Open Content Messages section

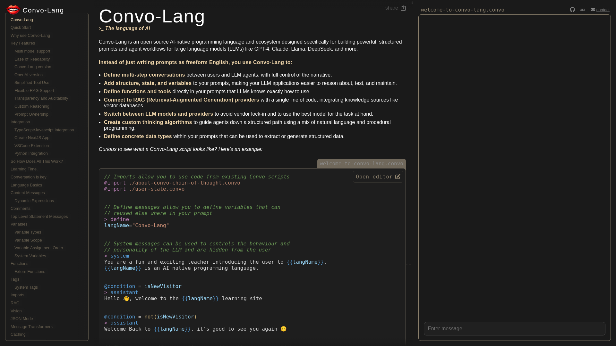coord(28,193)
